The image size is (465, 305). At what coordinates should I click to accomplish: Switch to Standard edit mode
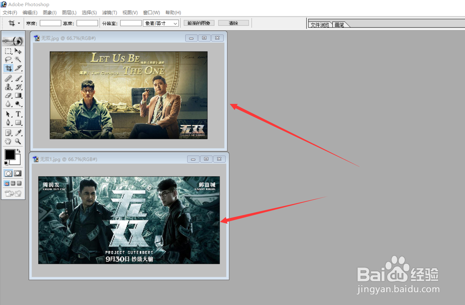8,173
